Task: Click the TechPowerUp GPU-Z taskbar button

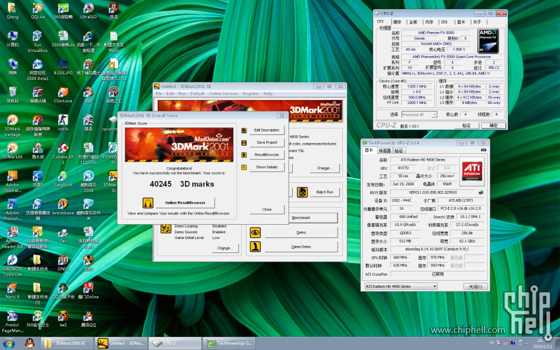Action: pyautogui.click(x=230, y=343)
